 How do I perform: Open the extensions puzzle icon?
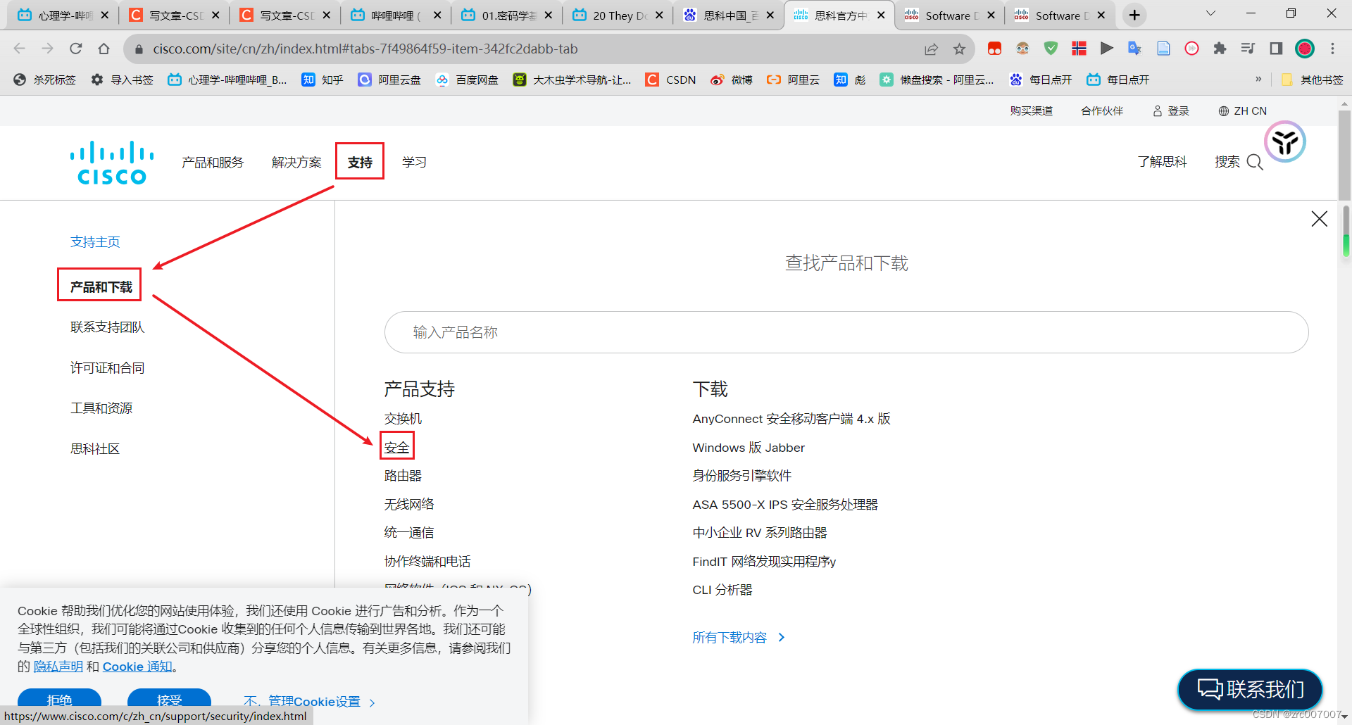[1220, 49]
